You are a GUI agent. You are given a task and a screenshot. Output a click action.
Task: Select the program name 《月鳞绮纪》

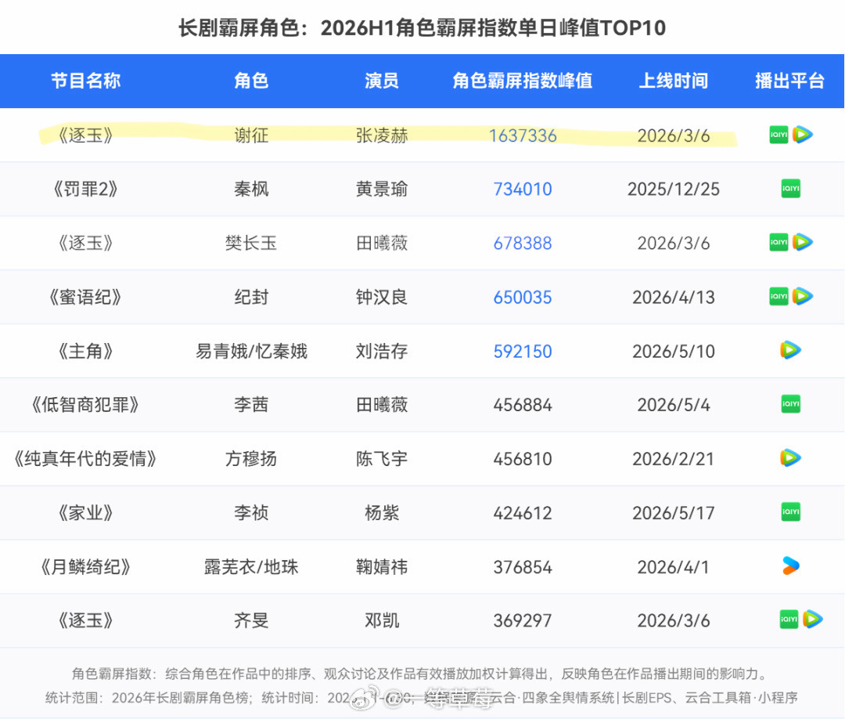pyautogui.click(x=86, y=567)
